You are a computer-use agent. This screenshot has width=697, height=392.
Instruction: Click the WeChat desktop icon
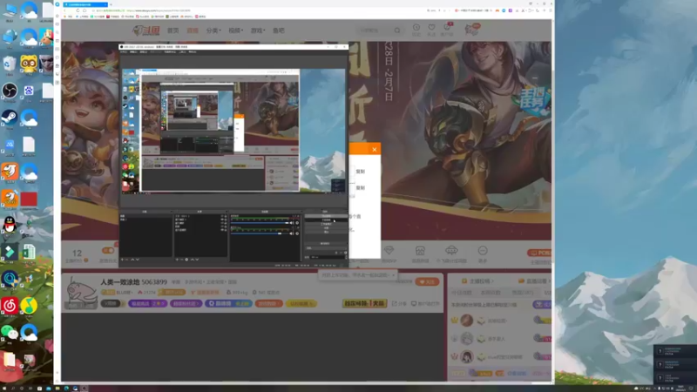point(10,332)
